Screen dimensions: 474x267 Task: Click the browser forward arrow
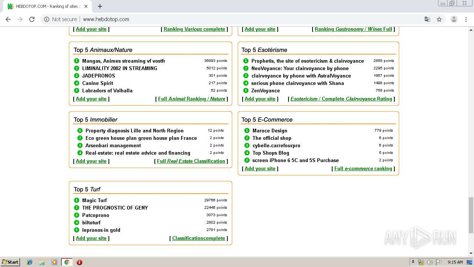[20, 19]
